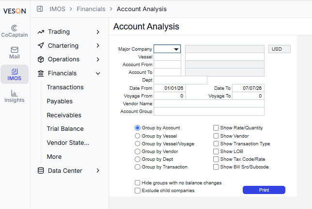
Task: Open the CoCaptain sidebar icon
Action: point(15,28)
